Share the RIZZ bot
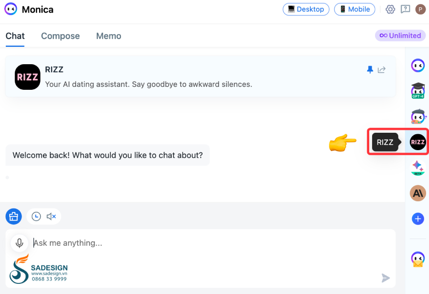Image resolution: width=429 pixels, height=294 pixels. click(x=382, y=70)
